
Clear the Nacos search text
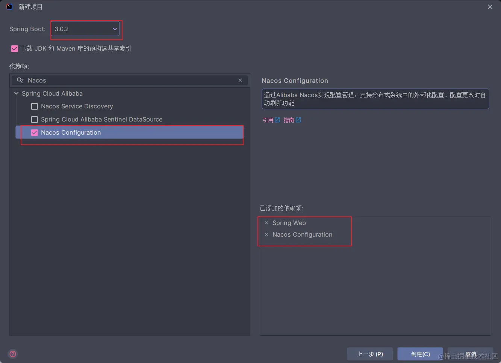point(240,80)
